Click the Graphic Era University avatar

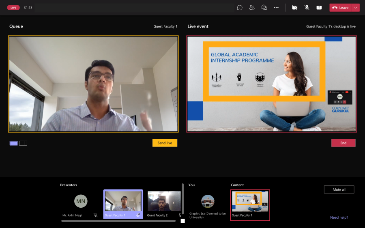(x=208, y=201)
